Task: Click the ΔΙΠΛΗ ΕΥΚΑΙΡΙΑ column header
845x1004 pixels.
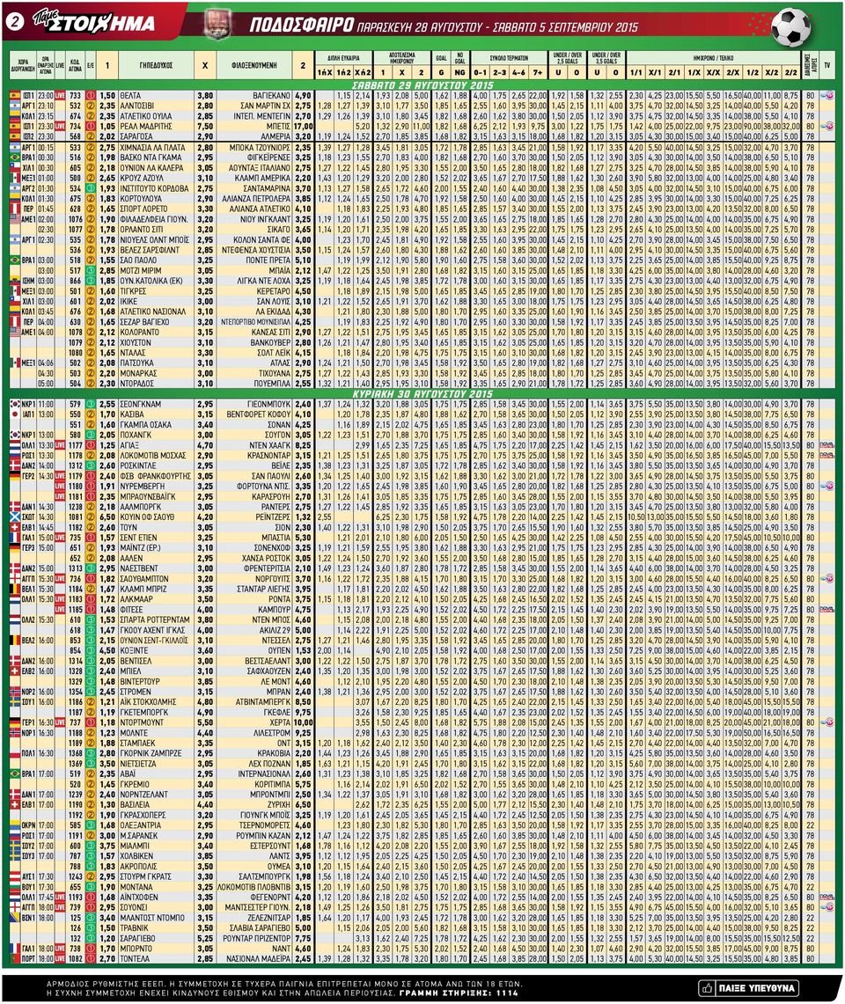Action: pyautogui.click(x=344, y=58)
